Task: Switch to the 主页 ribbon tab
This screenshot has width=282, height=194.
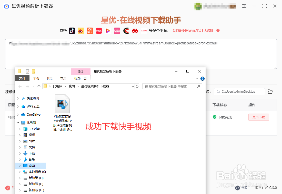Action: point(36,78)
